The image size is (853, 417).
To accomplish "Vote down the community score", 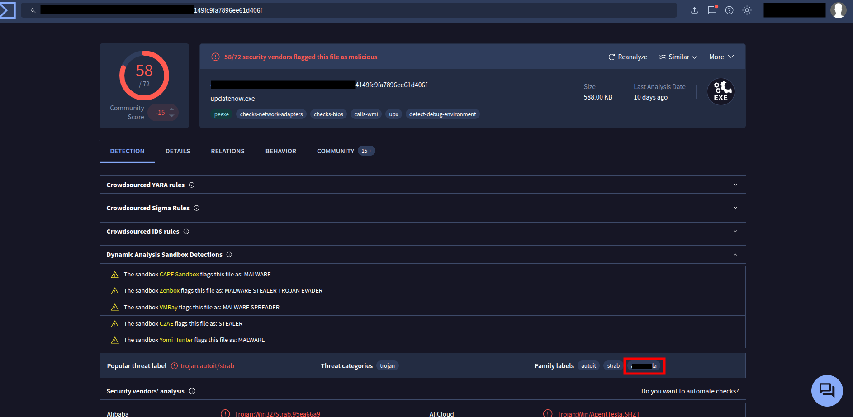I will [x=172, y=116].
